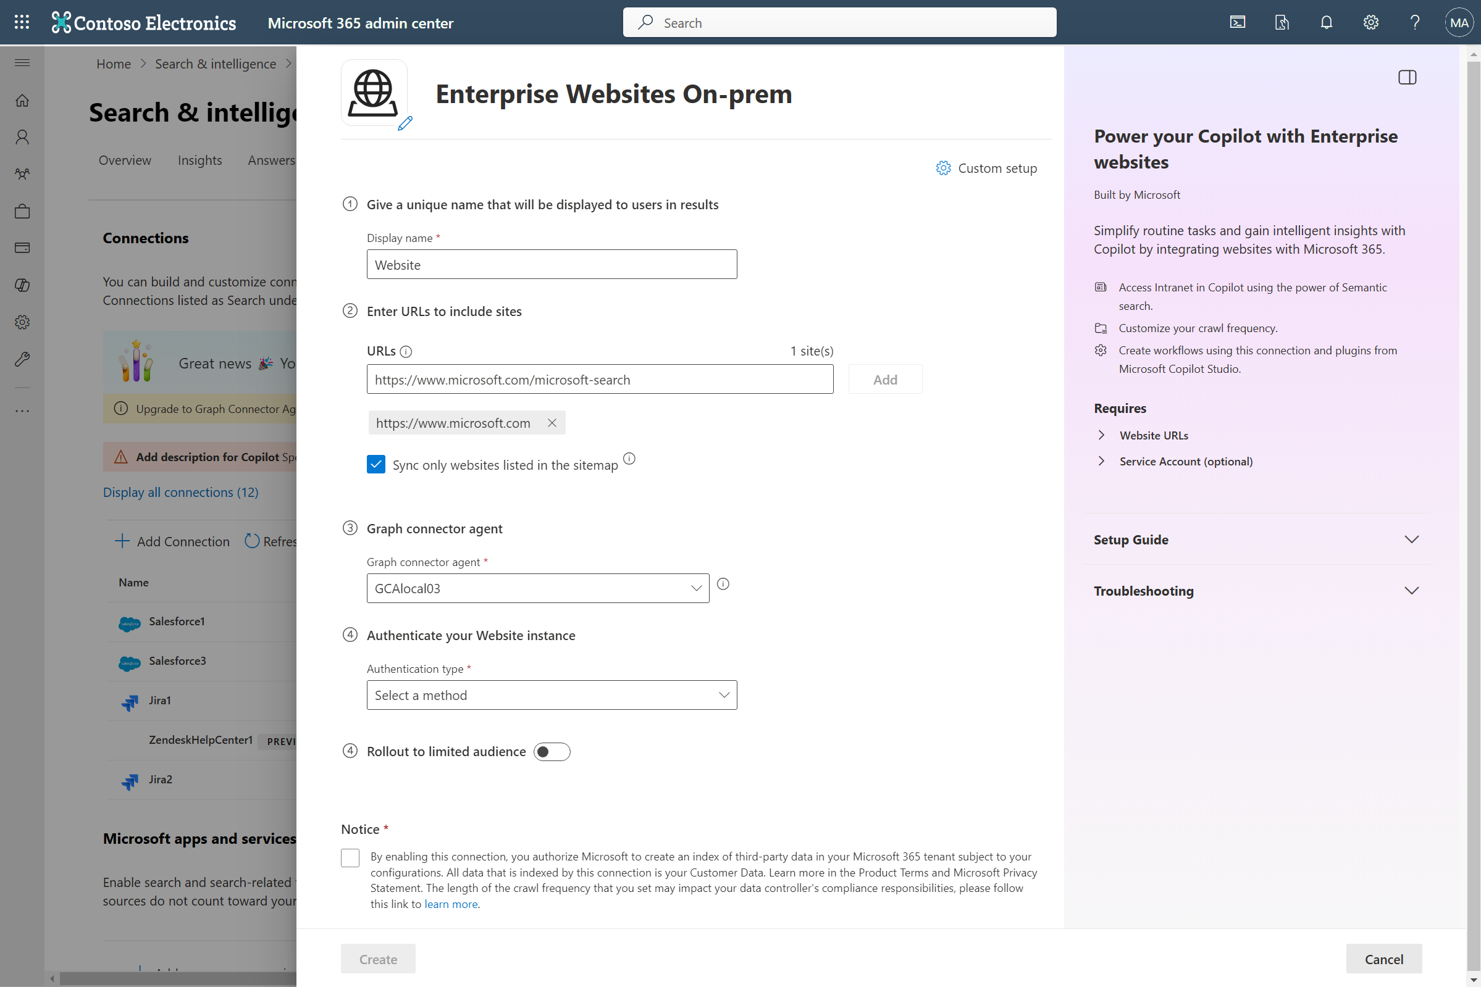Check the Notice acknowledgment checkbox
The height and width of the screenshot is (987, 1481).
(x=350, y=857)
